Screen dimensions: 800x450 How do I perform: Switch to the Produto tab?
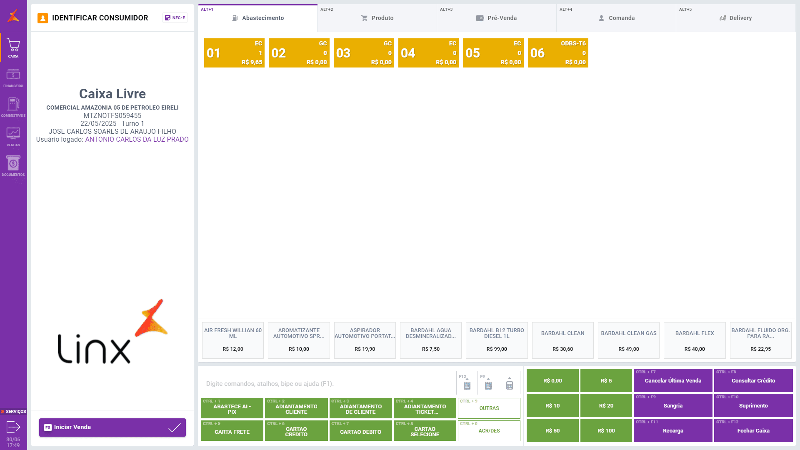point(377,18)
